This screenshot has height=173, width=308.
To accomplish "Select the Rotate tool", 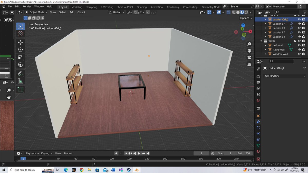I will 21,49.
